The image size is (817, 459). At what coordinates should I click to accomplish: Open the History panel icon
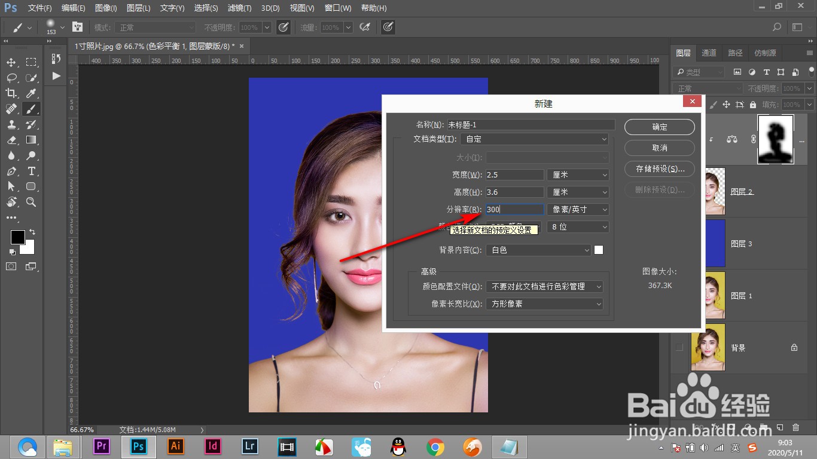56,59
